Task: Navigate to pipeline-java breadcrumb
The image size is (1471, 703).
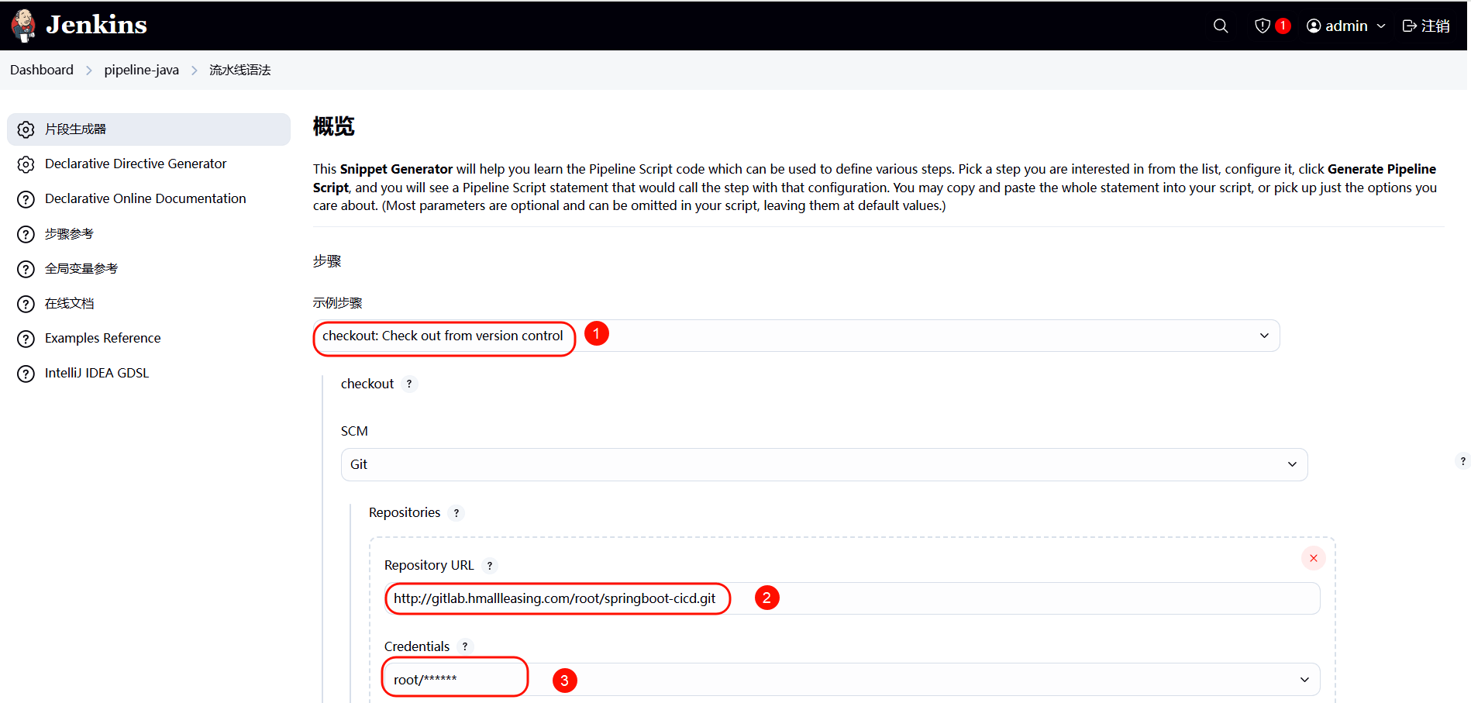Action: tap(141, 70)
